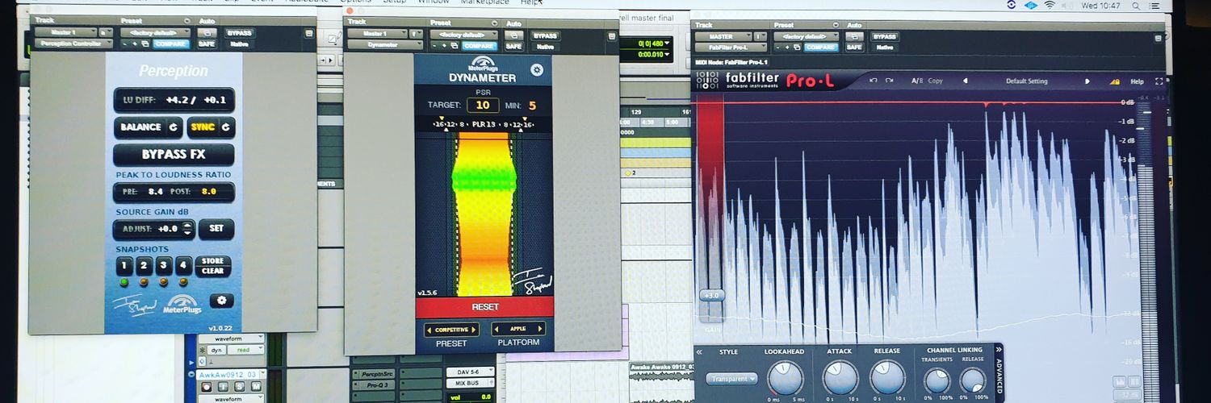This screenshot has height=403, width=1211.
Task: Click the Pro-L redo arrow
Action: click(x=890, y=81)
